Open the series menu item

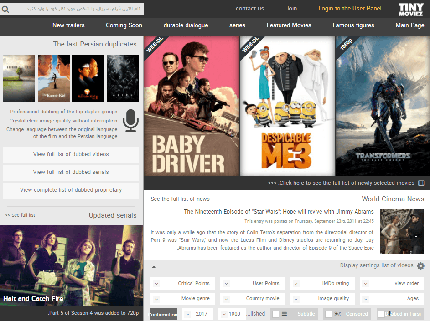point(237,25)
